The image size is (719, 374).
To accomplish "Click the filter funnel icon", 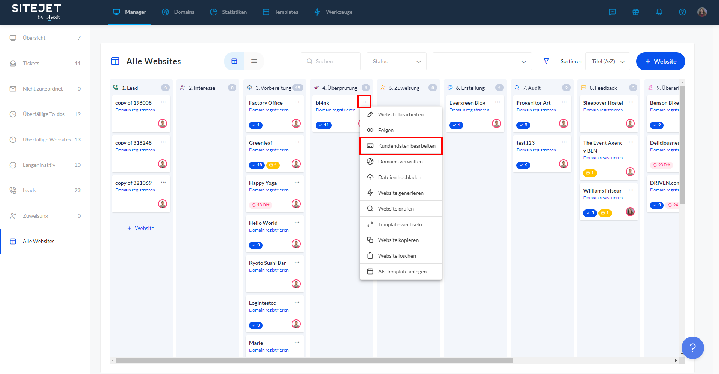I will 546,61.
